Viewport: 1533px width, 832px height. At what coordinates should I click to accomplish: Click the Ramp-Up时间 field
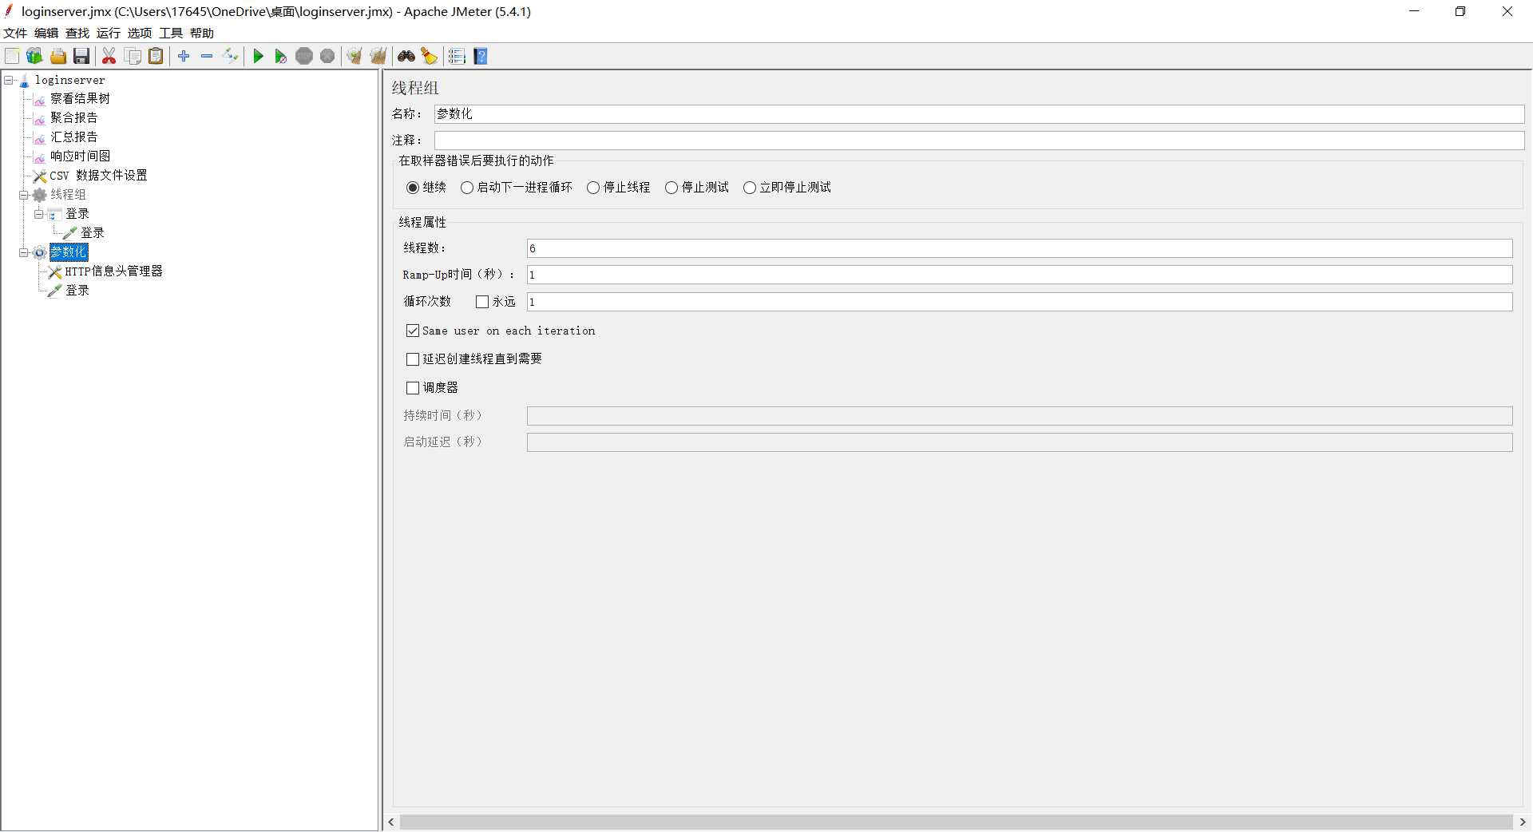coord(1020,275)
